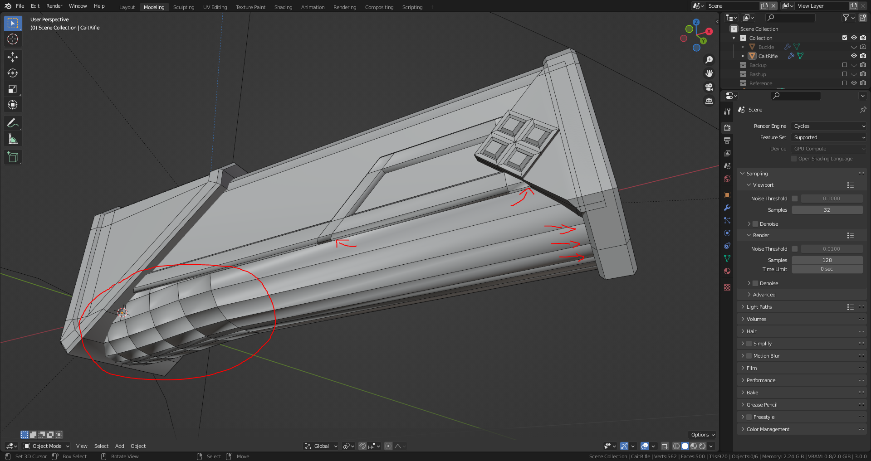Open the Object Data properties tab
The height and width of the screenshot is (461, 871).
pyautogui.click(x=727, y=258)
